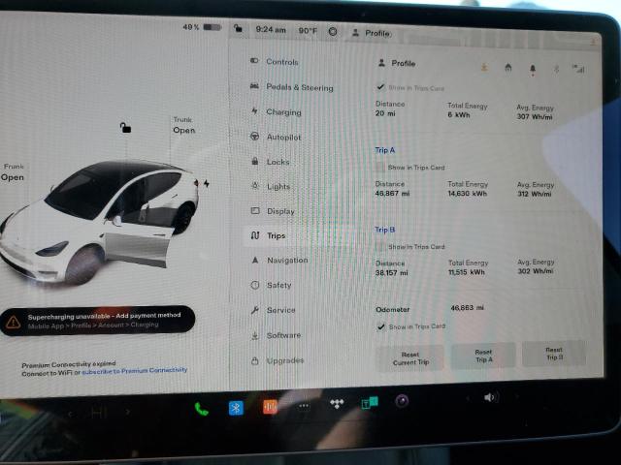Open Pedals & Steering settings
The height and width of the screenshot is (465, 621).
pyautogui.click(x=291, y=87)
